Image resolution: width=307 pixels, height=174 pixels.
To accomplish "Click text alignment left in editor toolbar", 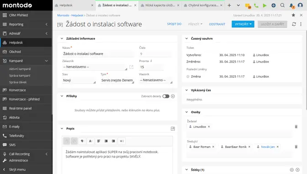I will click(99, 141).
